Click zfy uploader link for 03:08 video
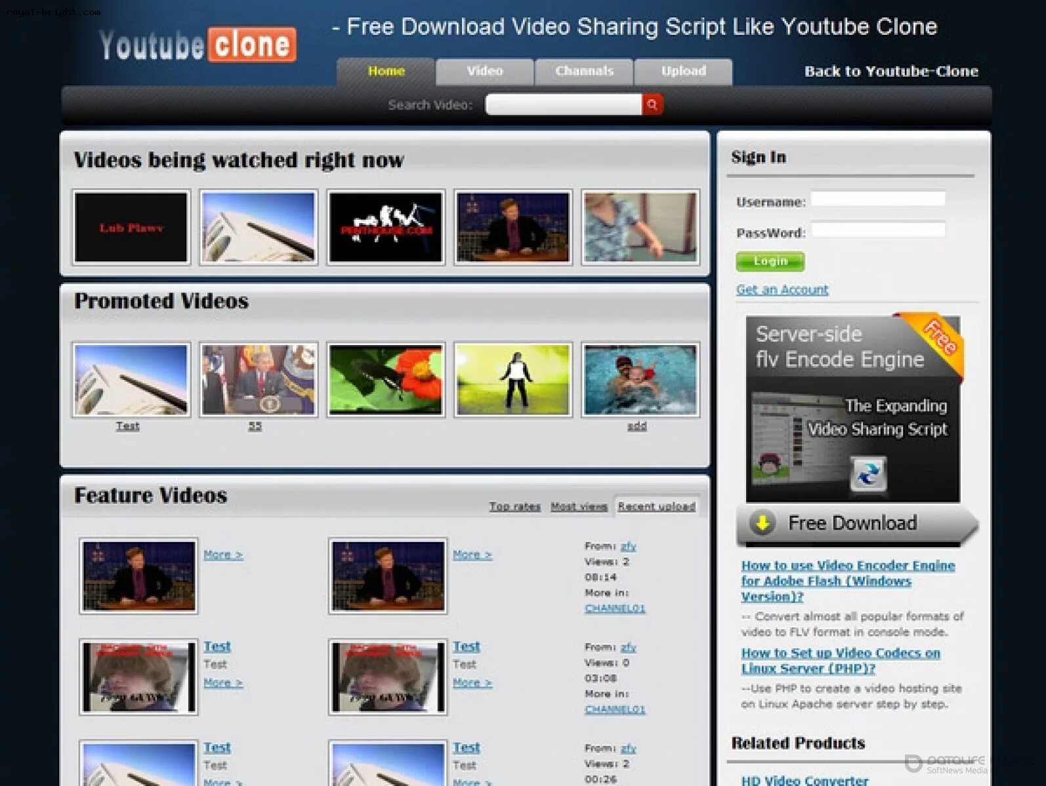 [629, 647]
